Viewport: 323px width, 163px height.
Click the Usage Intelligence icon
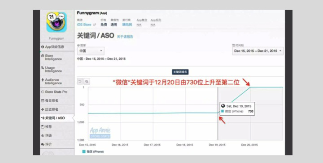[x=43, y=68]
